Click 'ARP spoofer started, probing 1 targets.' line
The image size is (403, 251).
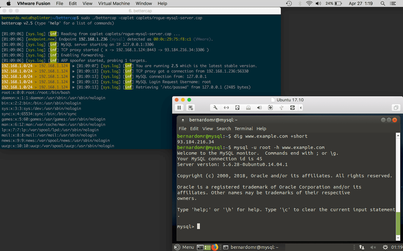[104, 60]
